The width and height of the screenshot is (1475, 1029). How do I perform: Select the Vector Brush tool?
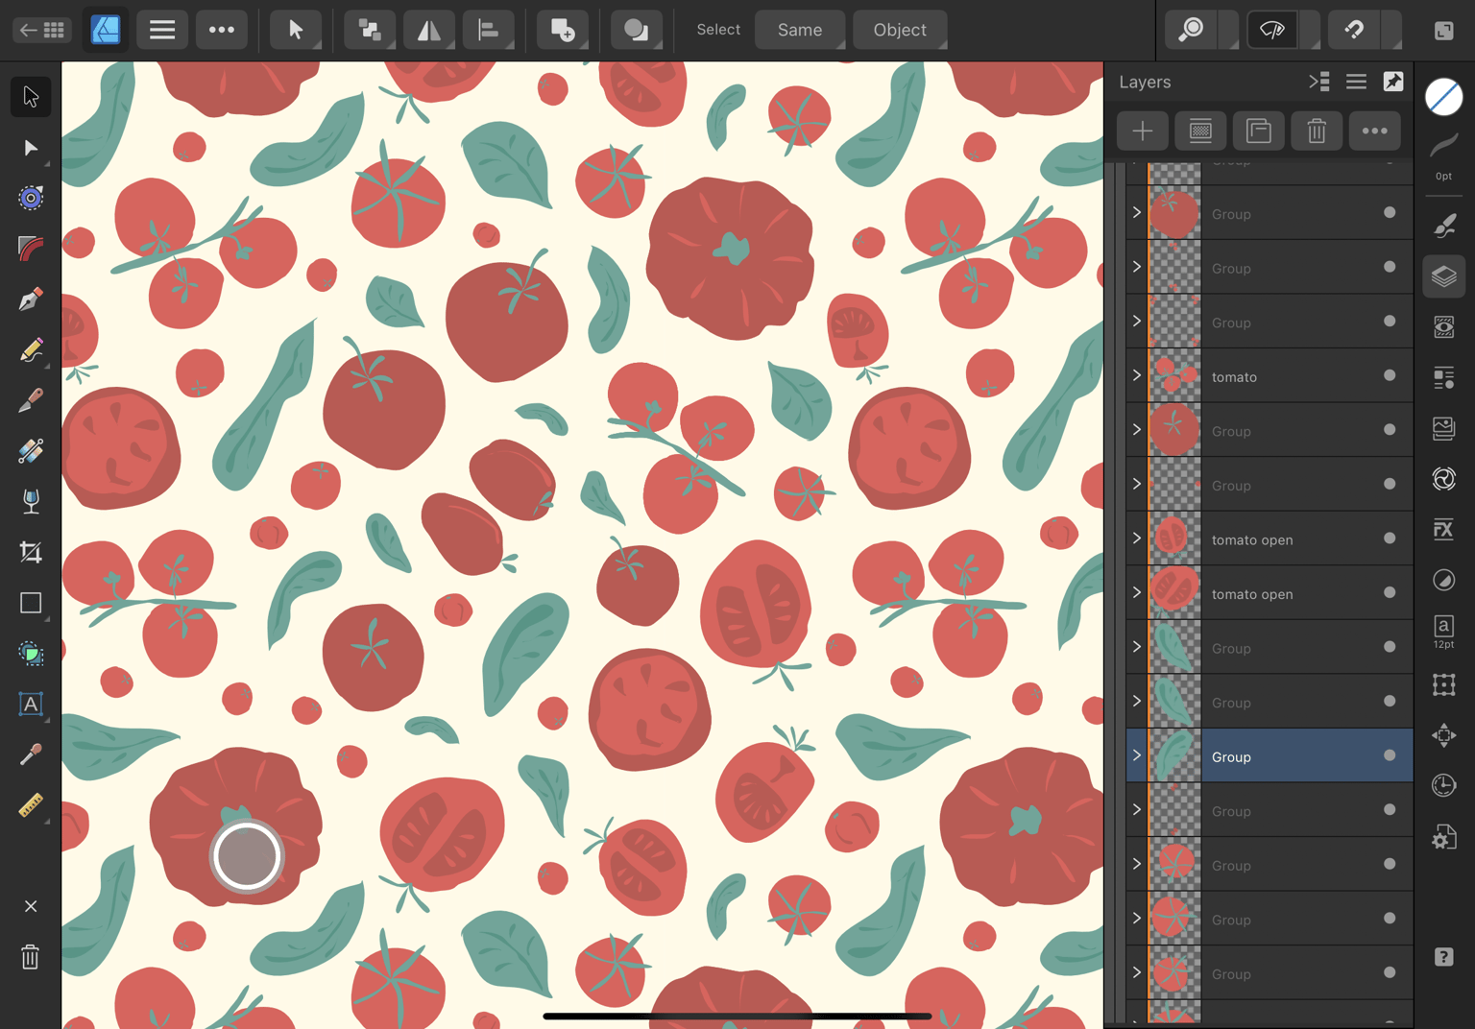pos(31,400)
